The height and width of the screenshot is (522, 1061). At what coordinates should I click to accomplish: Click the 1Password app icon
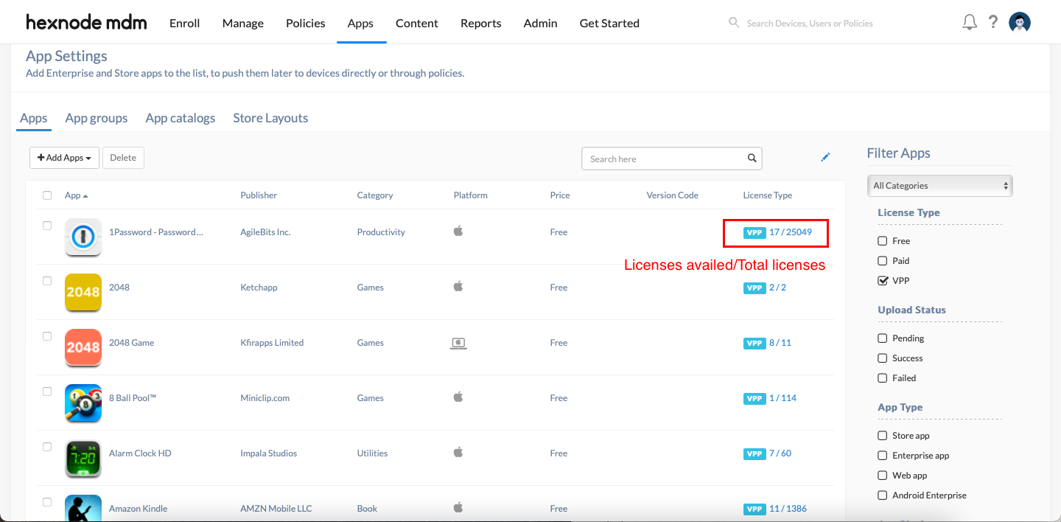[83, 237]
